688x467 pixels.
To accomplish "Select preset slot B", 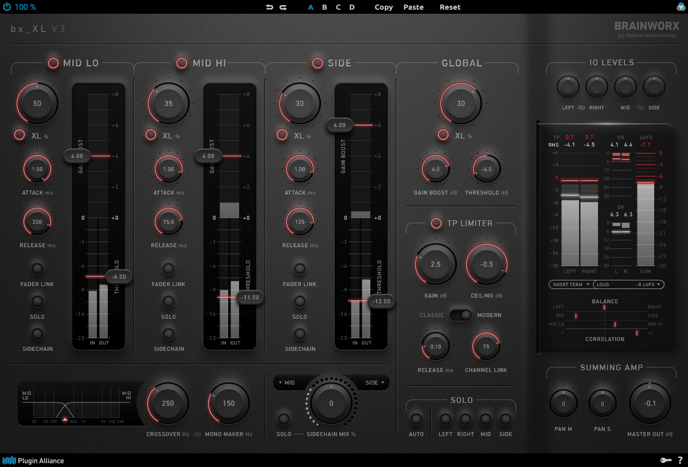I will tap(325, 7).
